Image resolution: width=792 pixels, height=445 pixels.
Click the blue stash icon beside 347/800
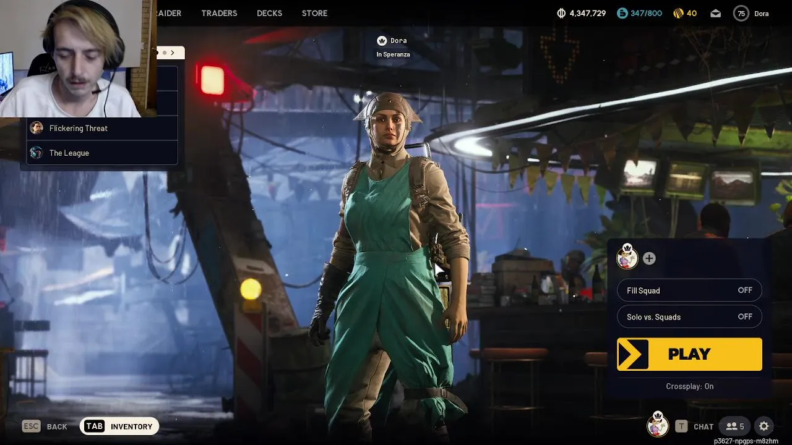622,13
